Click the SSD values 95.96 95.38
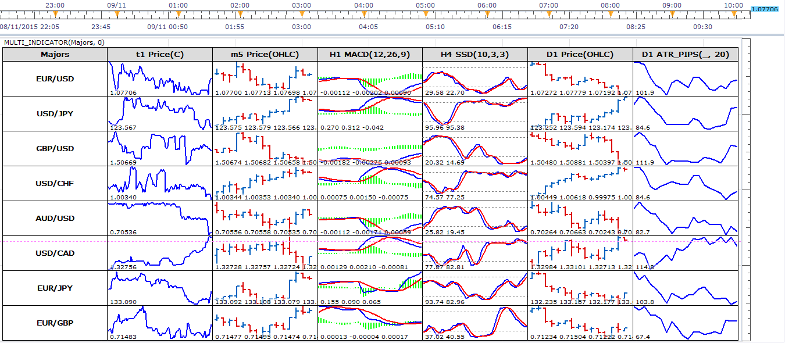 point(444,127)
